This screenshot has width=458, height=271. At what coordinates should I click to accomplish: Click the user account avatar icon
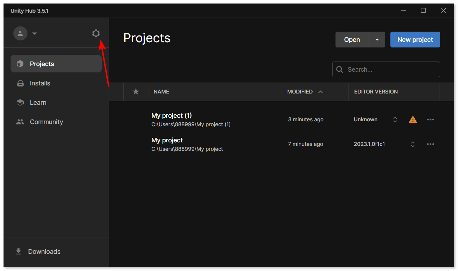[x=20, y=33]
